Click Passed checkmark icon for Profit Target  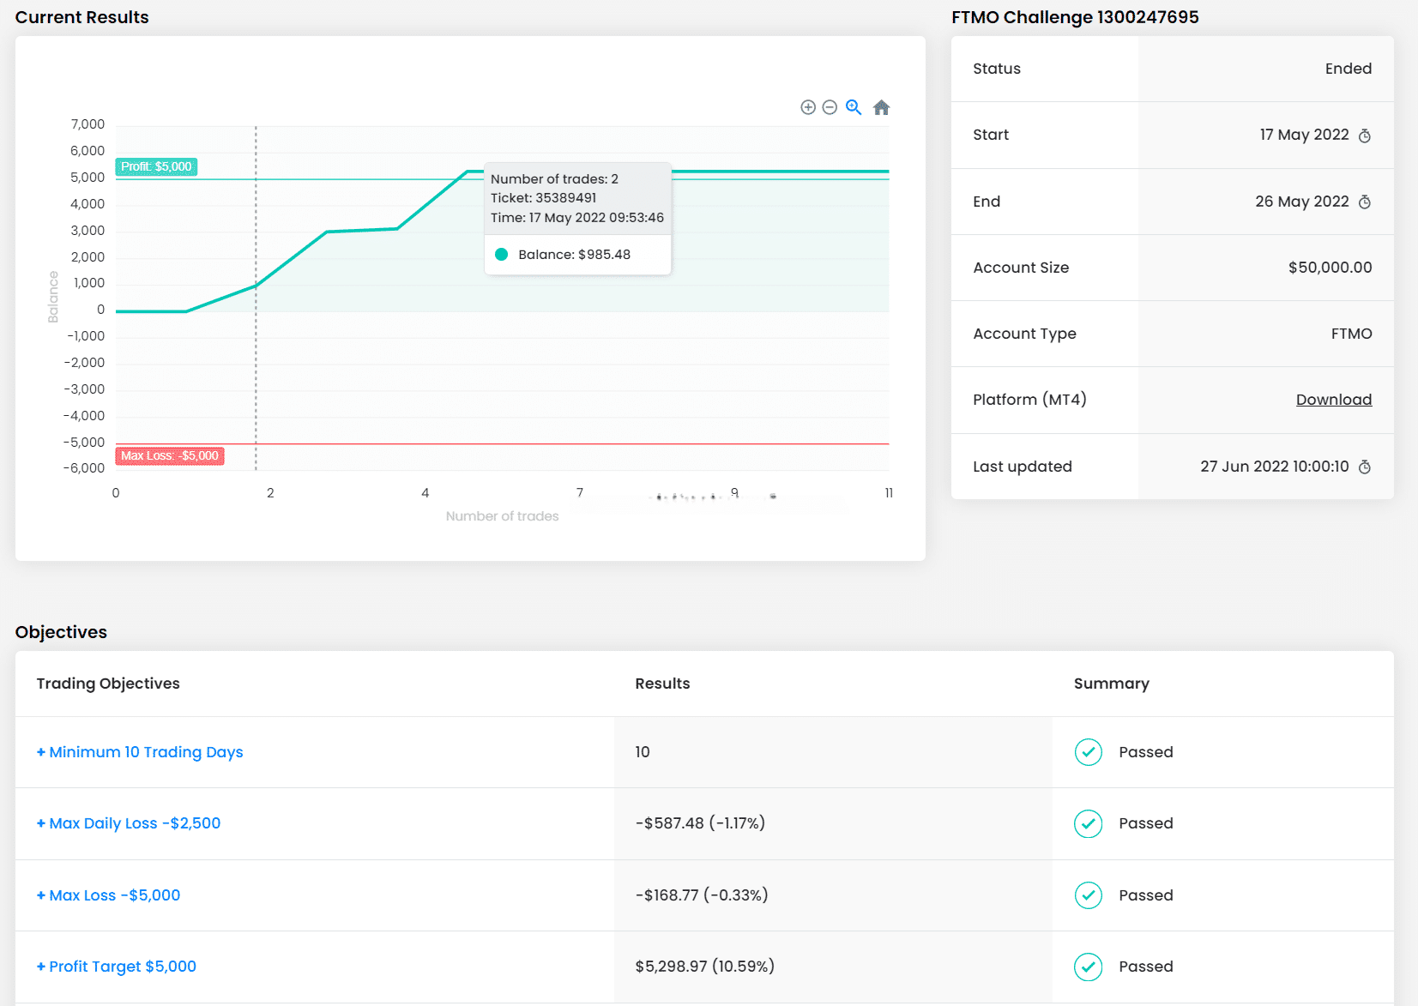[1088, 967]
